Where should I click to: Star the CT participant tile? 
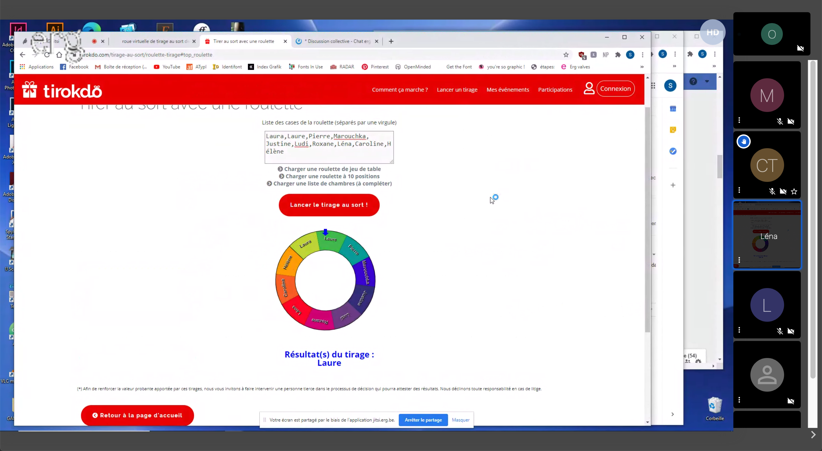click(794, 191)
